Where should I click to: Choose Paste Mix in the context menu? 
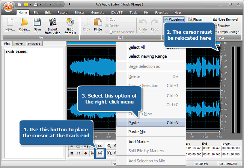point(151,132)
